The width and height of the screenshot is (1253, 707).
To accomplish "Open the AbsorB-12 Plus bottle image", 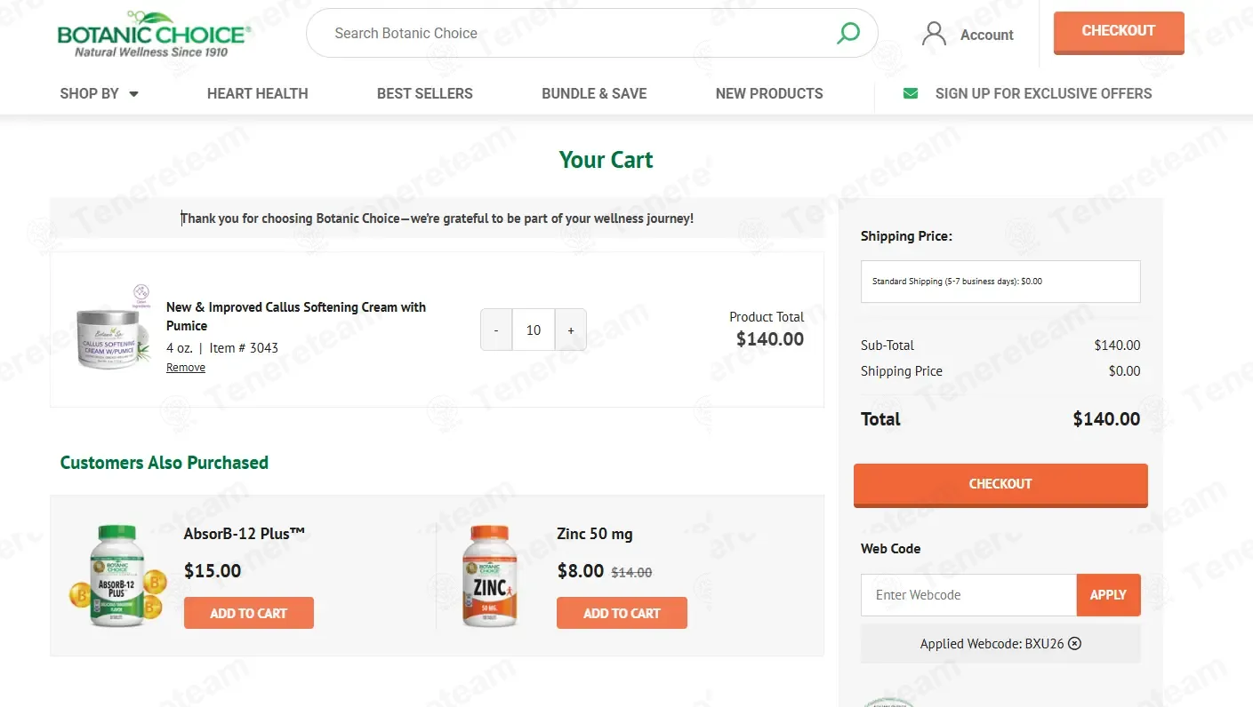I will [x=116, y=576].
